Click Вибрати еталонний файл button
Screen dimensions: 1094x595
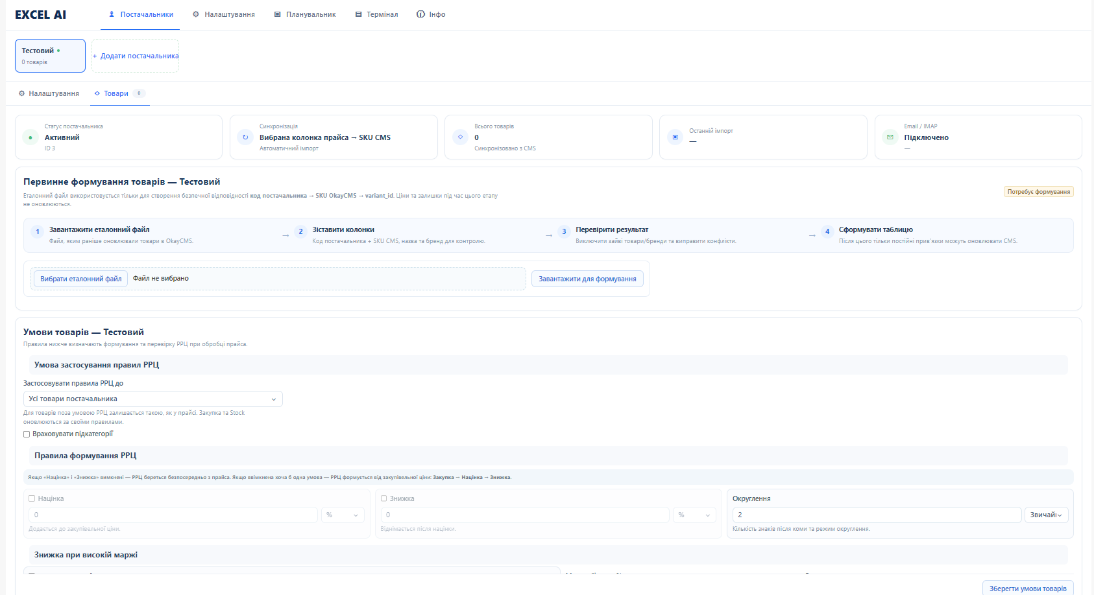tap(80, 279)
